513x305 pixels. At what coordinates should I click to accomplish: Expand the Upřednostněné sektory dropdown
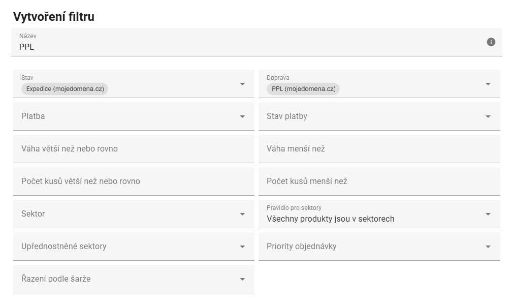point(134,247)
